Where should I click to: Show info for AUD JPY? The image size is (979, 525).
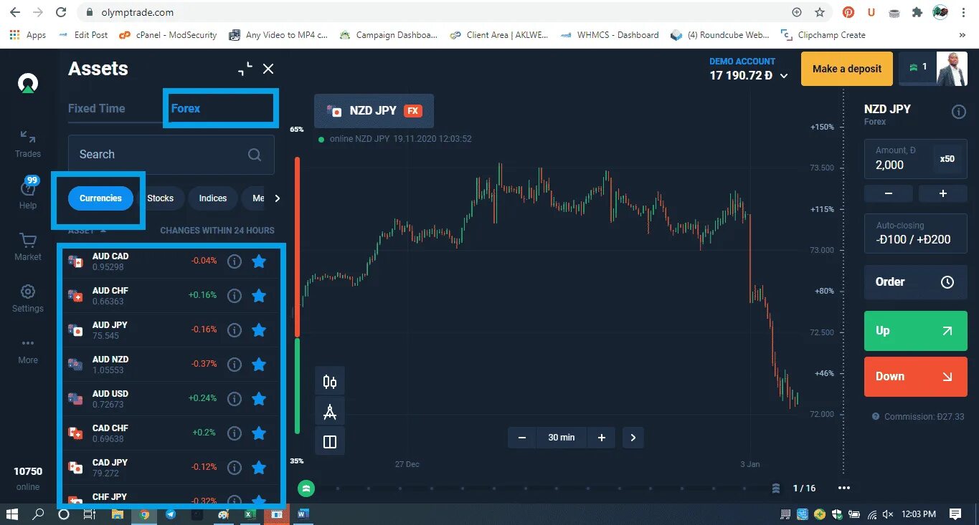click(x=234, y=330)
